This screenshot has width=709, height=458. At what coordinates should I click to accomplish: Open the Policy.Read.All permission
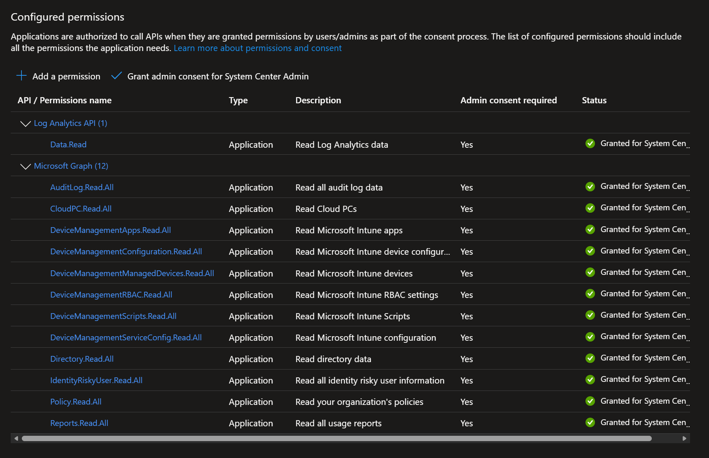pos(76,402)
